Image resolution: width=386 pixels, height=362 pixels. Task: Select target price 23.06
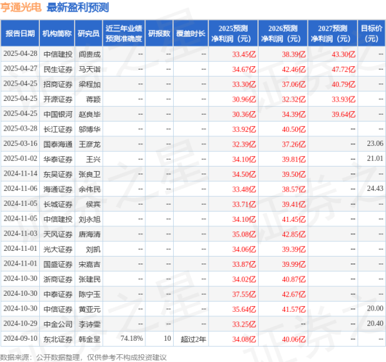(x=375, y=143)
